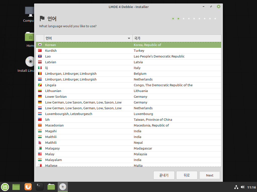Click the 뒤로 (Back) button
Image resolution: width=257 pixels, height=192 pixels.
[187, 175]
